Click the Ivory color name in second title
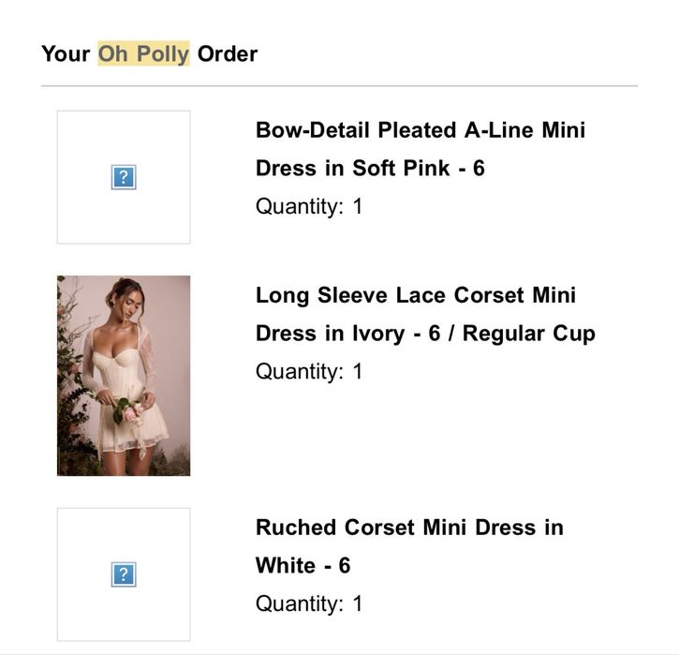 378,334
